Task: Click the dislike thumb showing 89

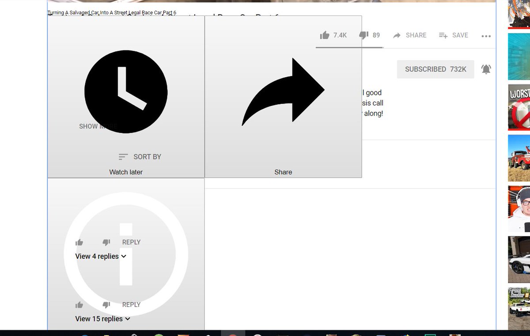Action: (x=369, y=35)
